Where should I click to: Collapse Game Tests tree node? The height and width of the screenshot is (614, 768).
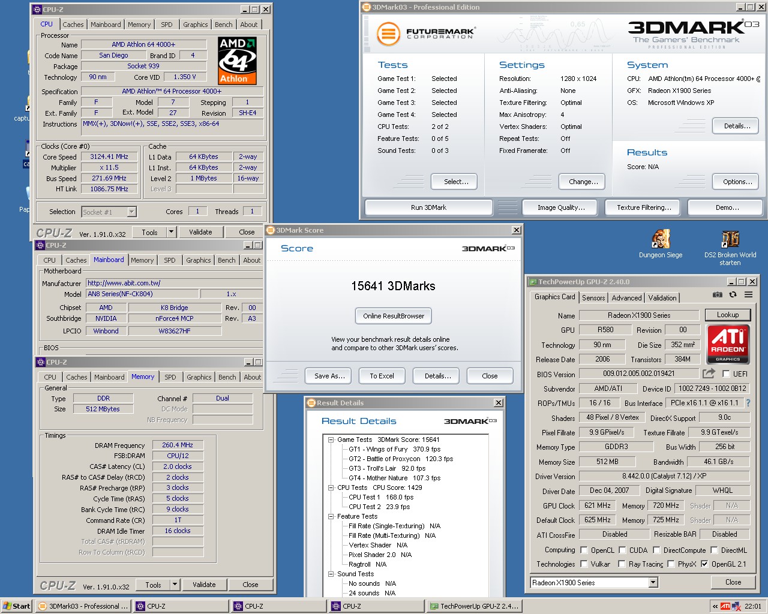pyautogui.click(x=331, y=440)
